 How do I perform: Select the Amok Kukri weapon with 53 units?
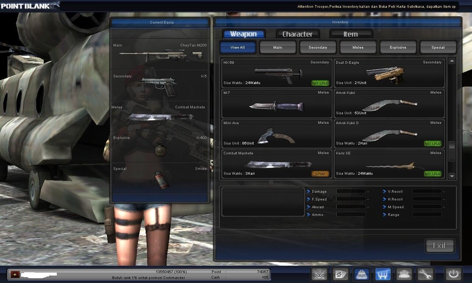[389, 104]
